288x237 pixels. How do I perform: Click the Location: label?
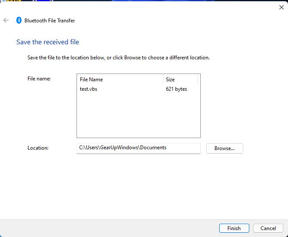(x=38, y=148)
